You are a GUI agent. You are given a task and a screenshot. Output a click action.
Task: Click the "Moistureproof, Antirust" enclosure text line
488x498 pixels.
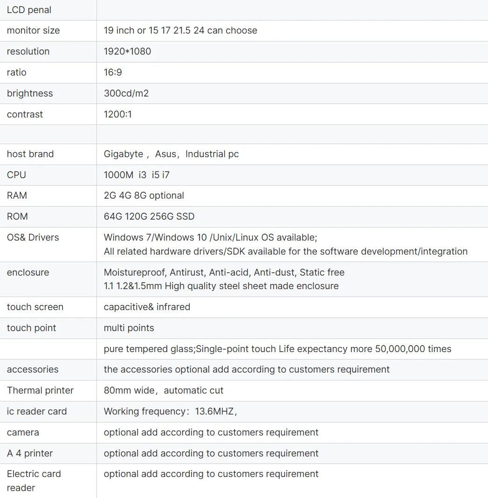click(x=224, y=272)
